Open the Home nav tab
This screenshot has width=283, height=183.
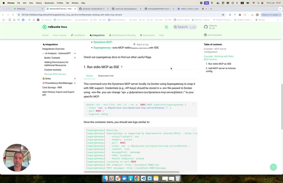45,35
